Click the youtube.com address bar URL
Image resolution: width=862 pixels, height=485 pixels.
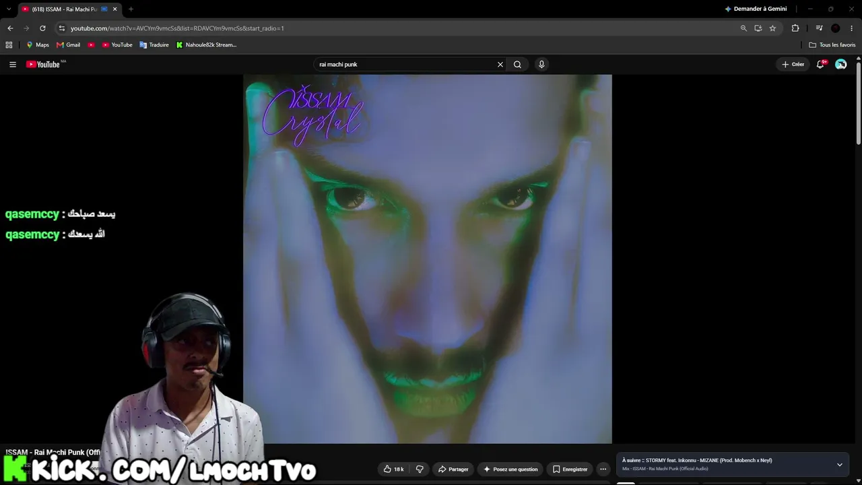[177, 28]
